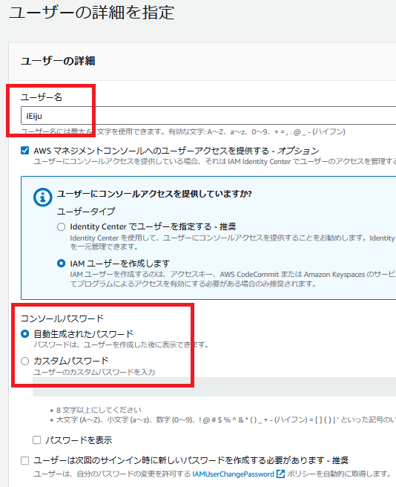This screenshot has height=487, width=396.
Task: Click the disabled custom password field
Action: 214,387
